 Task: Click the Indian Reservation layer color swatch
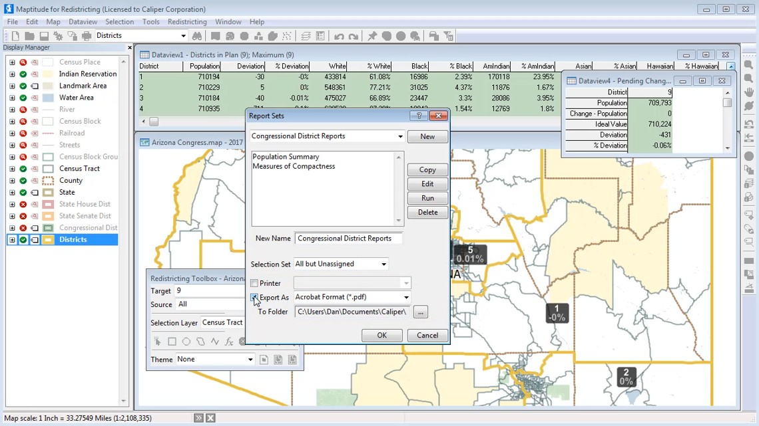tap(48, 74)
